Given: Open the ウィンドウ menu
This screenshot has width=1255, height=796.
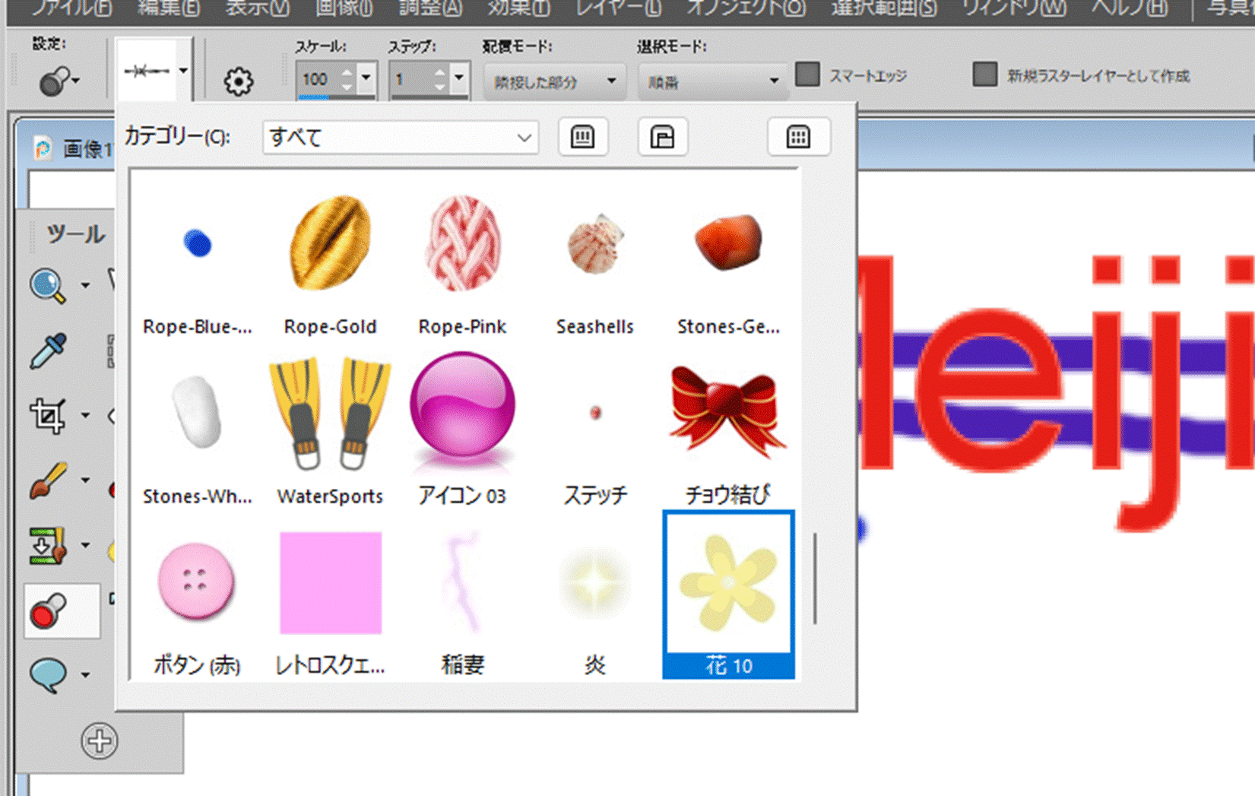Looking at the screenshot, I should click(1014, 8).
